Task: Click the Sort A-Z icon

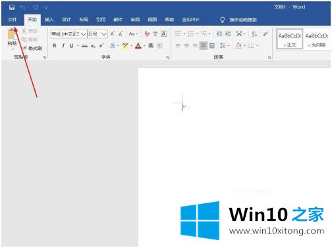Action: click(254, 34)
